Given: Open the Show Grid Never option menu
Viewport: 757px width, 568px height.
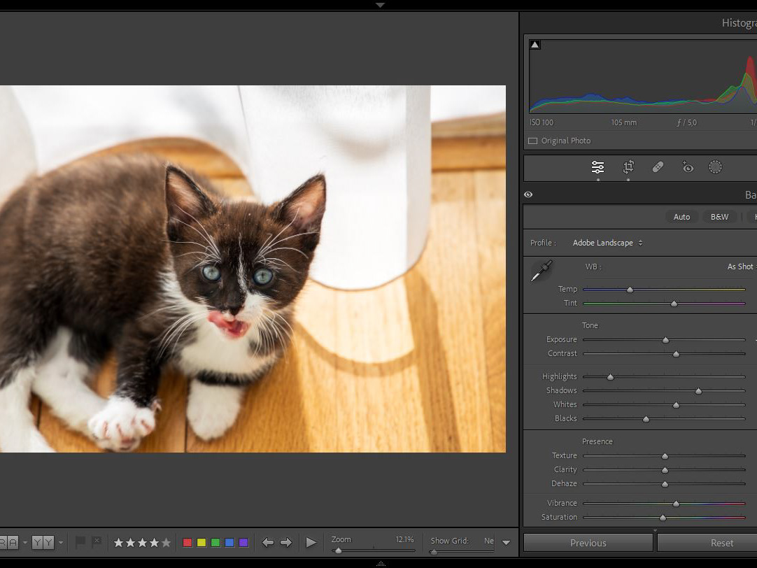Looking at the screenshot, I should tap(489, 541).
